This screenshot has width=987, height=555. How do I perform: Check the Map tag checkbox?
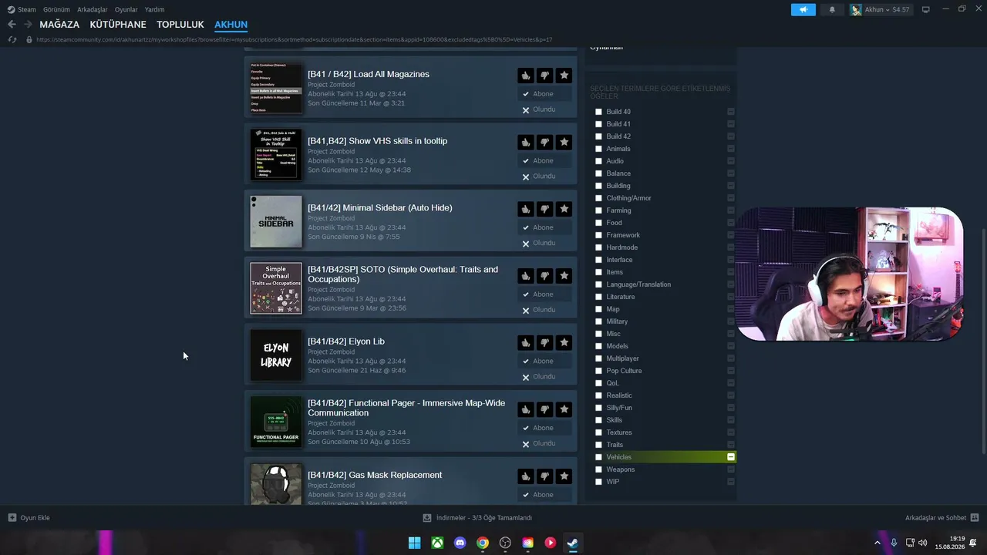click(598, 309)
